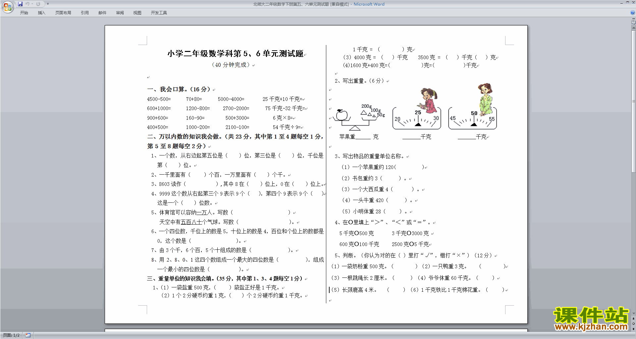
Task: Click the problem 4500-500=
Action: (x=159, y=99)
